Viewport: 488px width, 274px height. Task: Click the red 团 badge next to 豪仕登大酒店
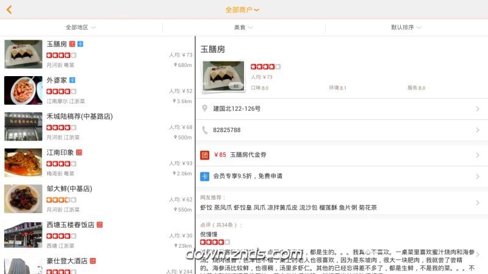pyautogui.click(x=93, y=261)
